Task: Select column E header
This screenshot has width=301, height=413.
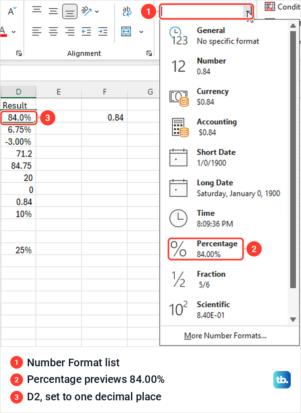Action: [59, 92]
